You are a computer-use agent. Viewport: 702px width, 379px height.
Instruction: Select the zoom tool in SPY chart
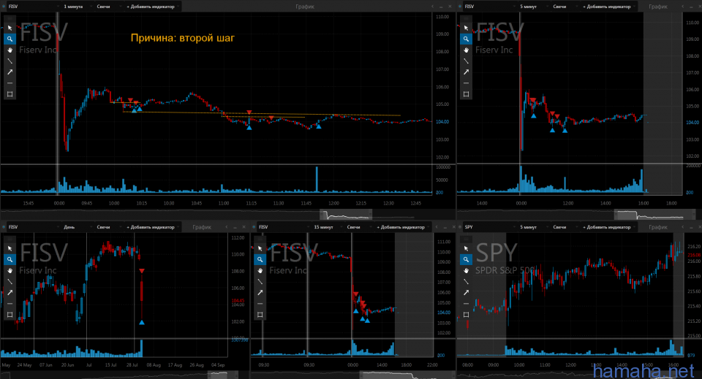466,259
